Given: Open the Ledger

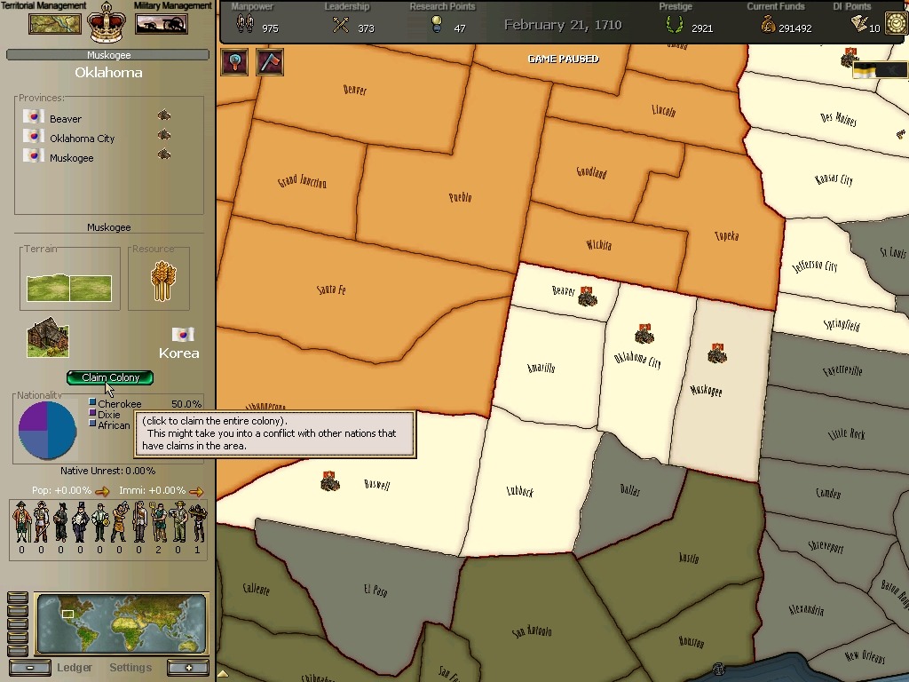Looking at the screenshot, I should click(75, 668).
